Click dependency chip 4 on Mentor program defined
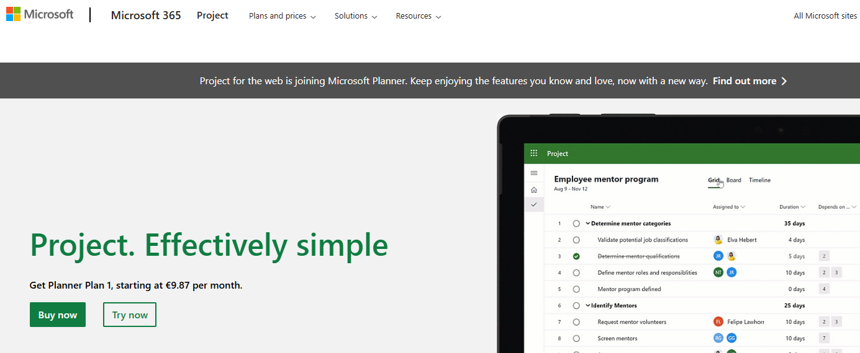This screenshot has width=860, height=353. click(x=824, y=289)
